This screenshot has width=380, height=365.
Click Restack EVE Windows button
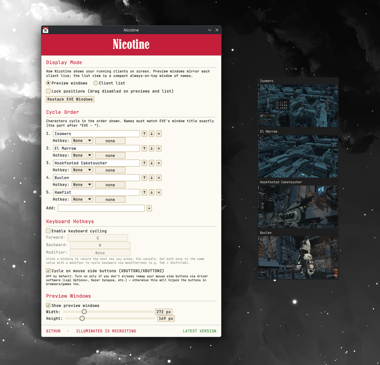coord(70,99)
